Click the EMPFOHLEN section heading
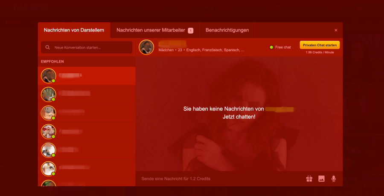384x196 pixels. [52, 61]
